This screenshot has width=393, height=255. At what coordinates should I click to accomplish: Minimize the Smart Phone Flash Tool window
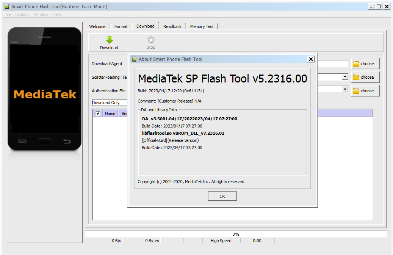pos(371,7)
